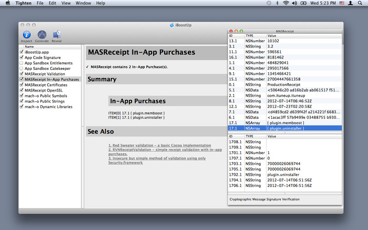Toggle the MASReceipt Certificates checkbox
The width and height of the screenshot is (368, 230).
pos(21,85)
